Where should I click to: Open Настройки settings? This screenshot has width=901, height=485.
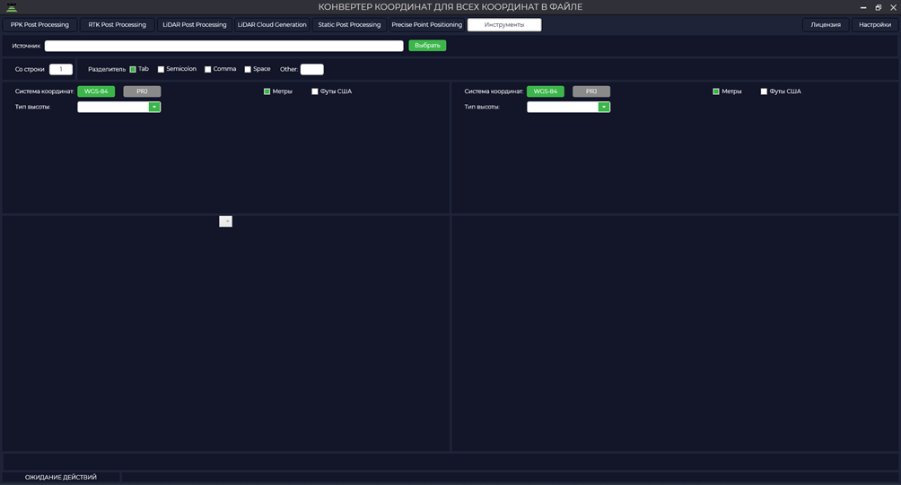875,25
